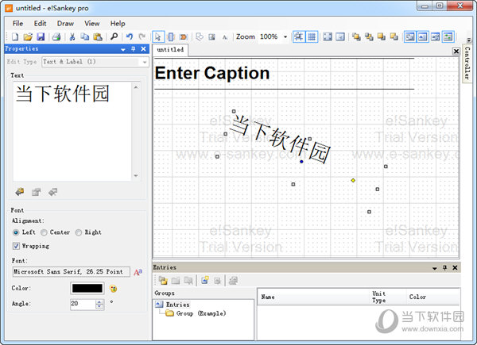Click inside the Text edit box
The width and height of the screenshot is (477, 345).
tap(72, 131)
